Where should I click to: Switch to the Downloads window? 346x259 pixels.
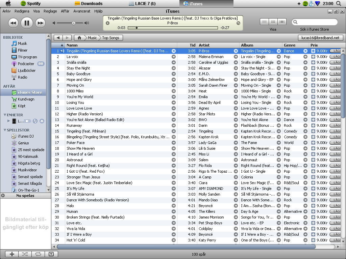point(89,3)
